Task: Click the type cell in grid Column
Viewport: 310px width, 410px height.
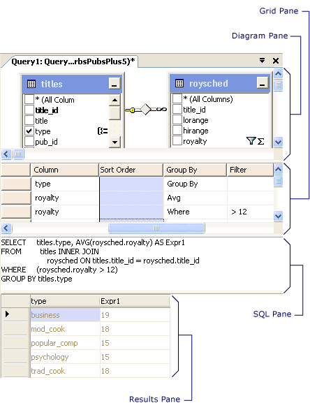Action: click(x=65, y=184)
